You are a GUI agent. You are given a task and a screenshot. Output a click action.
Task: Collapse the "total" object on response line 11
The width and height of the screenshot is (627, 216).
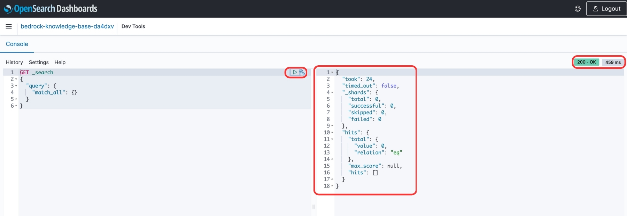[332, 139]
